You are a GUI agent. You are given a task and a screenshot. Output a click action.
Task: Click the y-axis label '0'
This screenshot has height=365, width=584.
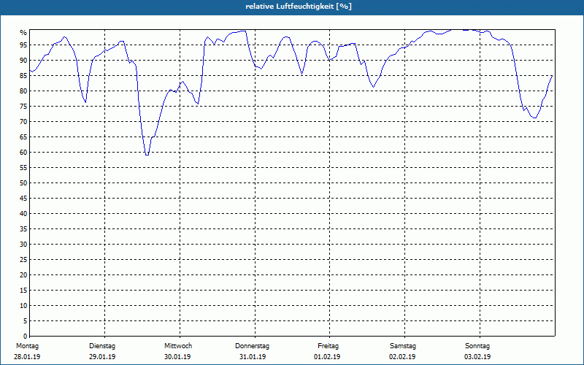click(26, 337)
